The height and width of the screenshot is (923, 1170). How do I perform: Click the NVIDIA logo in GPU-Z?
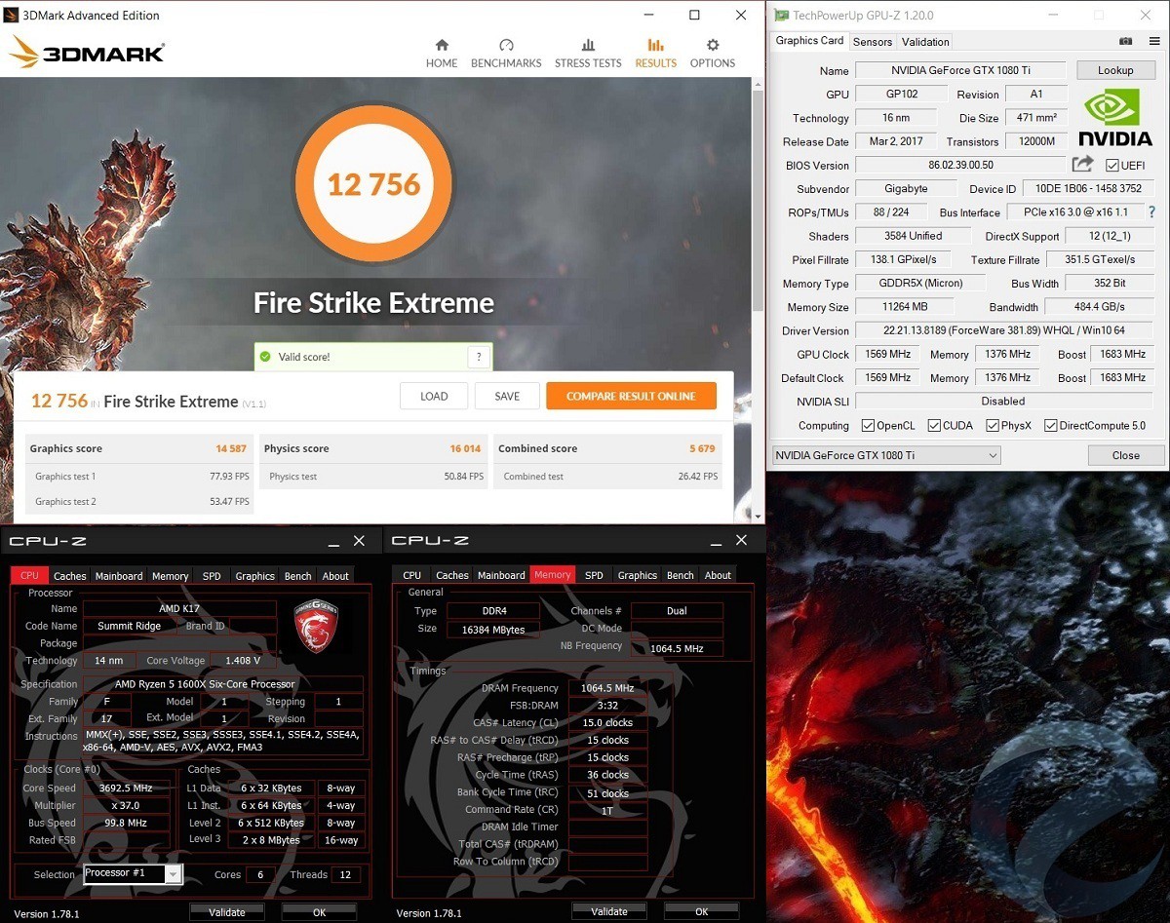(1115, 117)
